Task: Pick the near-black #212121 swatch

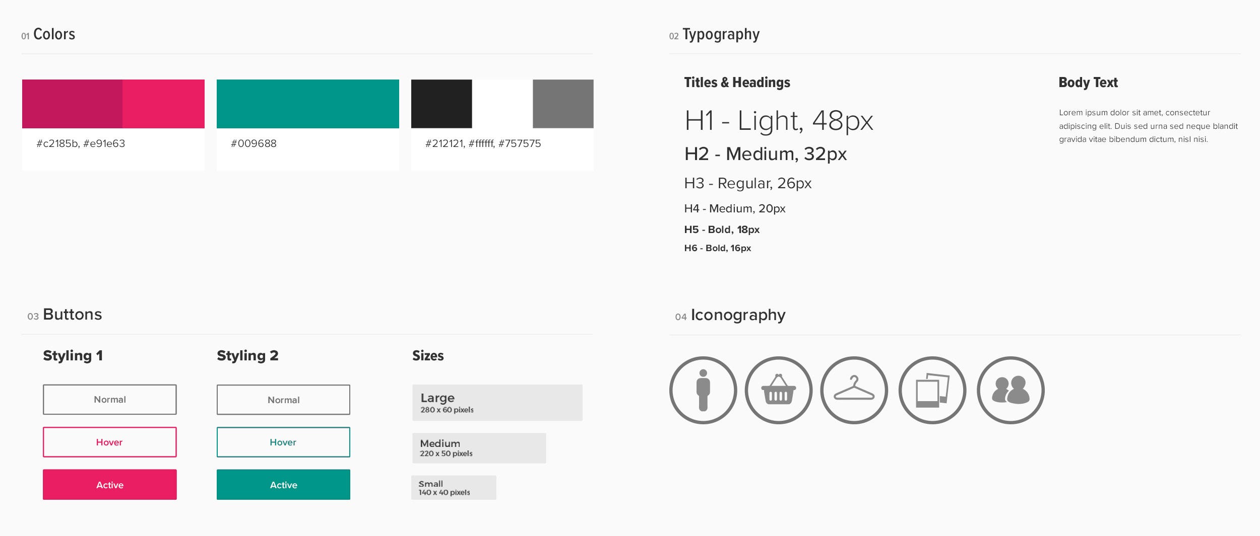Action: pyautogui.click(x=442, y=104)
